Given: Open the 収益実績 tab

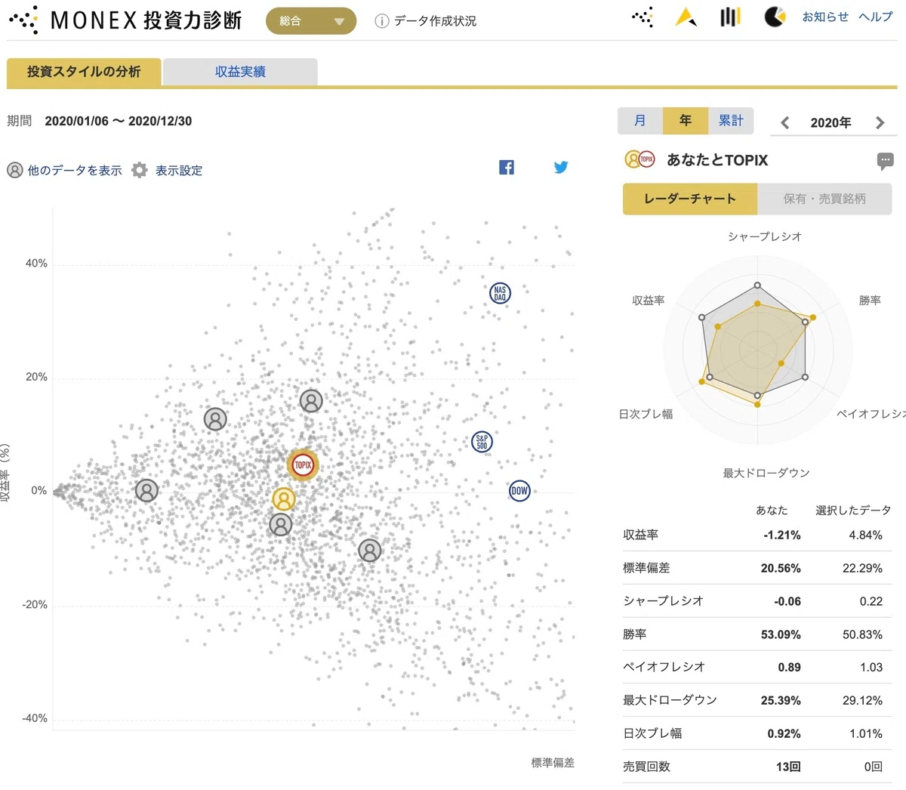Looking at the screenshot, I should [x=240, y=73].
